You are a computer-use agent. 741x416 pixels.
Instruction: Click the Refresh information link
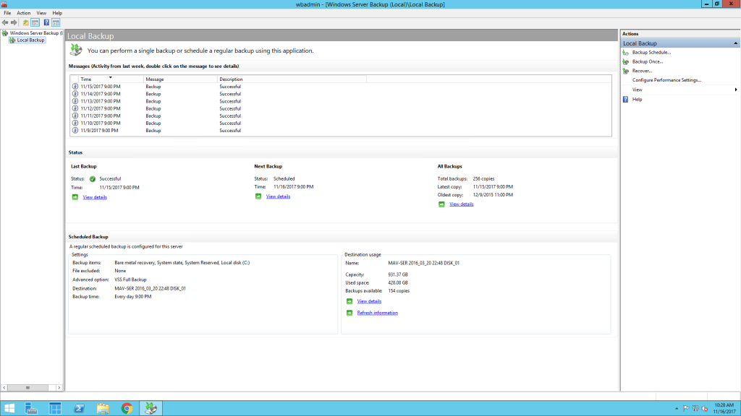click(x=377, y=313)
